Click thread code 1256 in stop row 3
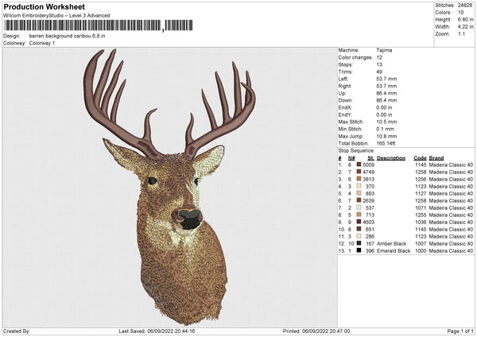Image resolution: width=477 pixels, height=337 pixels. 421,179
